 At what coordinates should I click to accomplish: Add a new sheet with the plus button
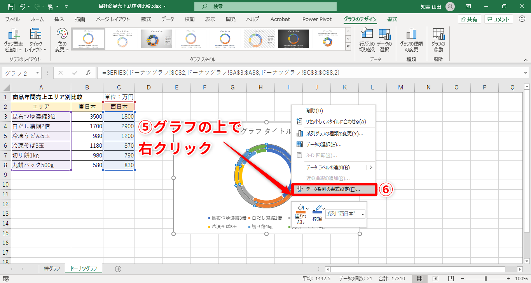coord(118,269)
